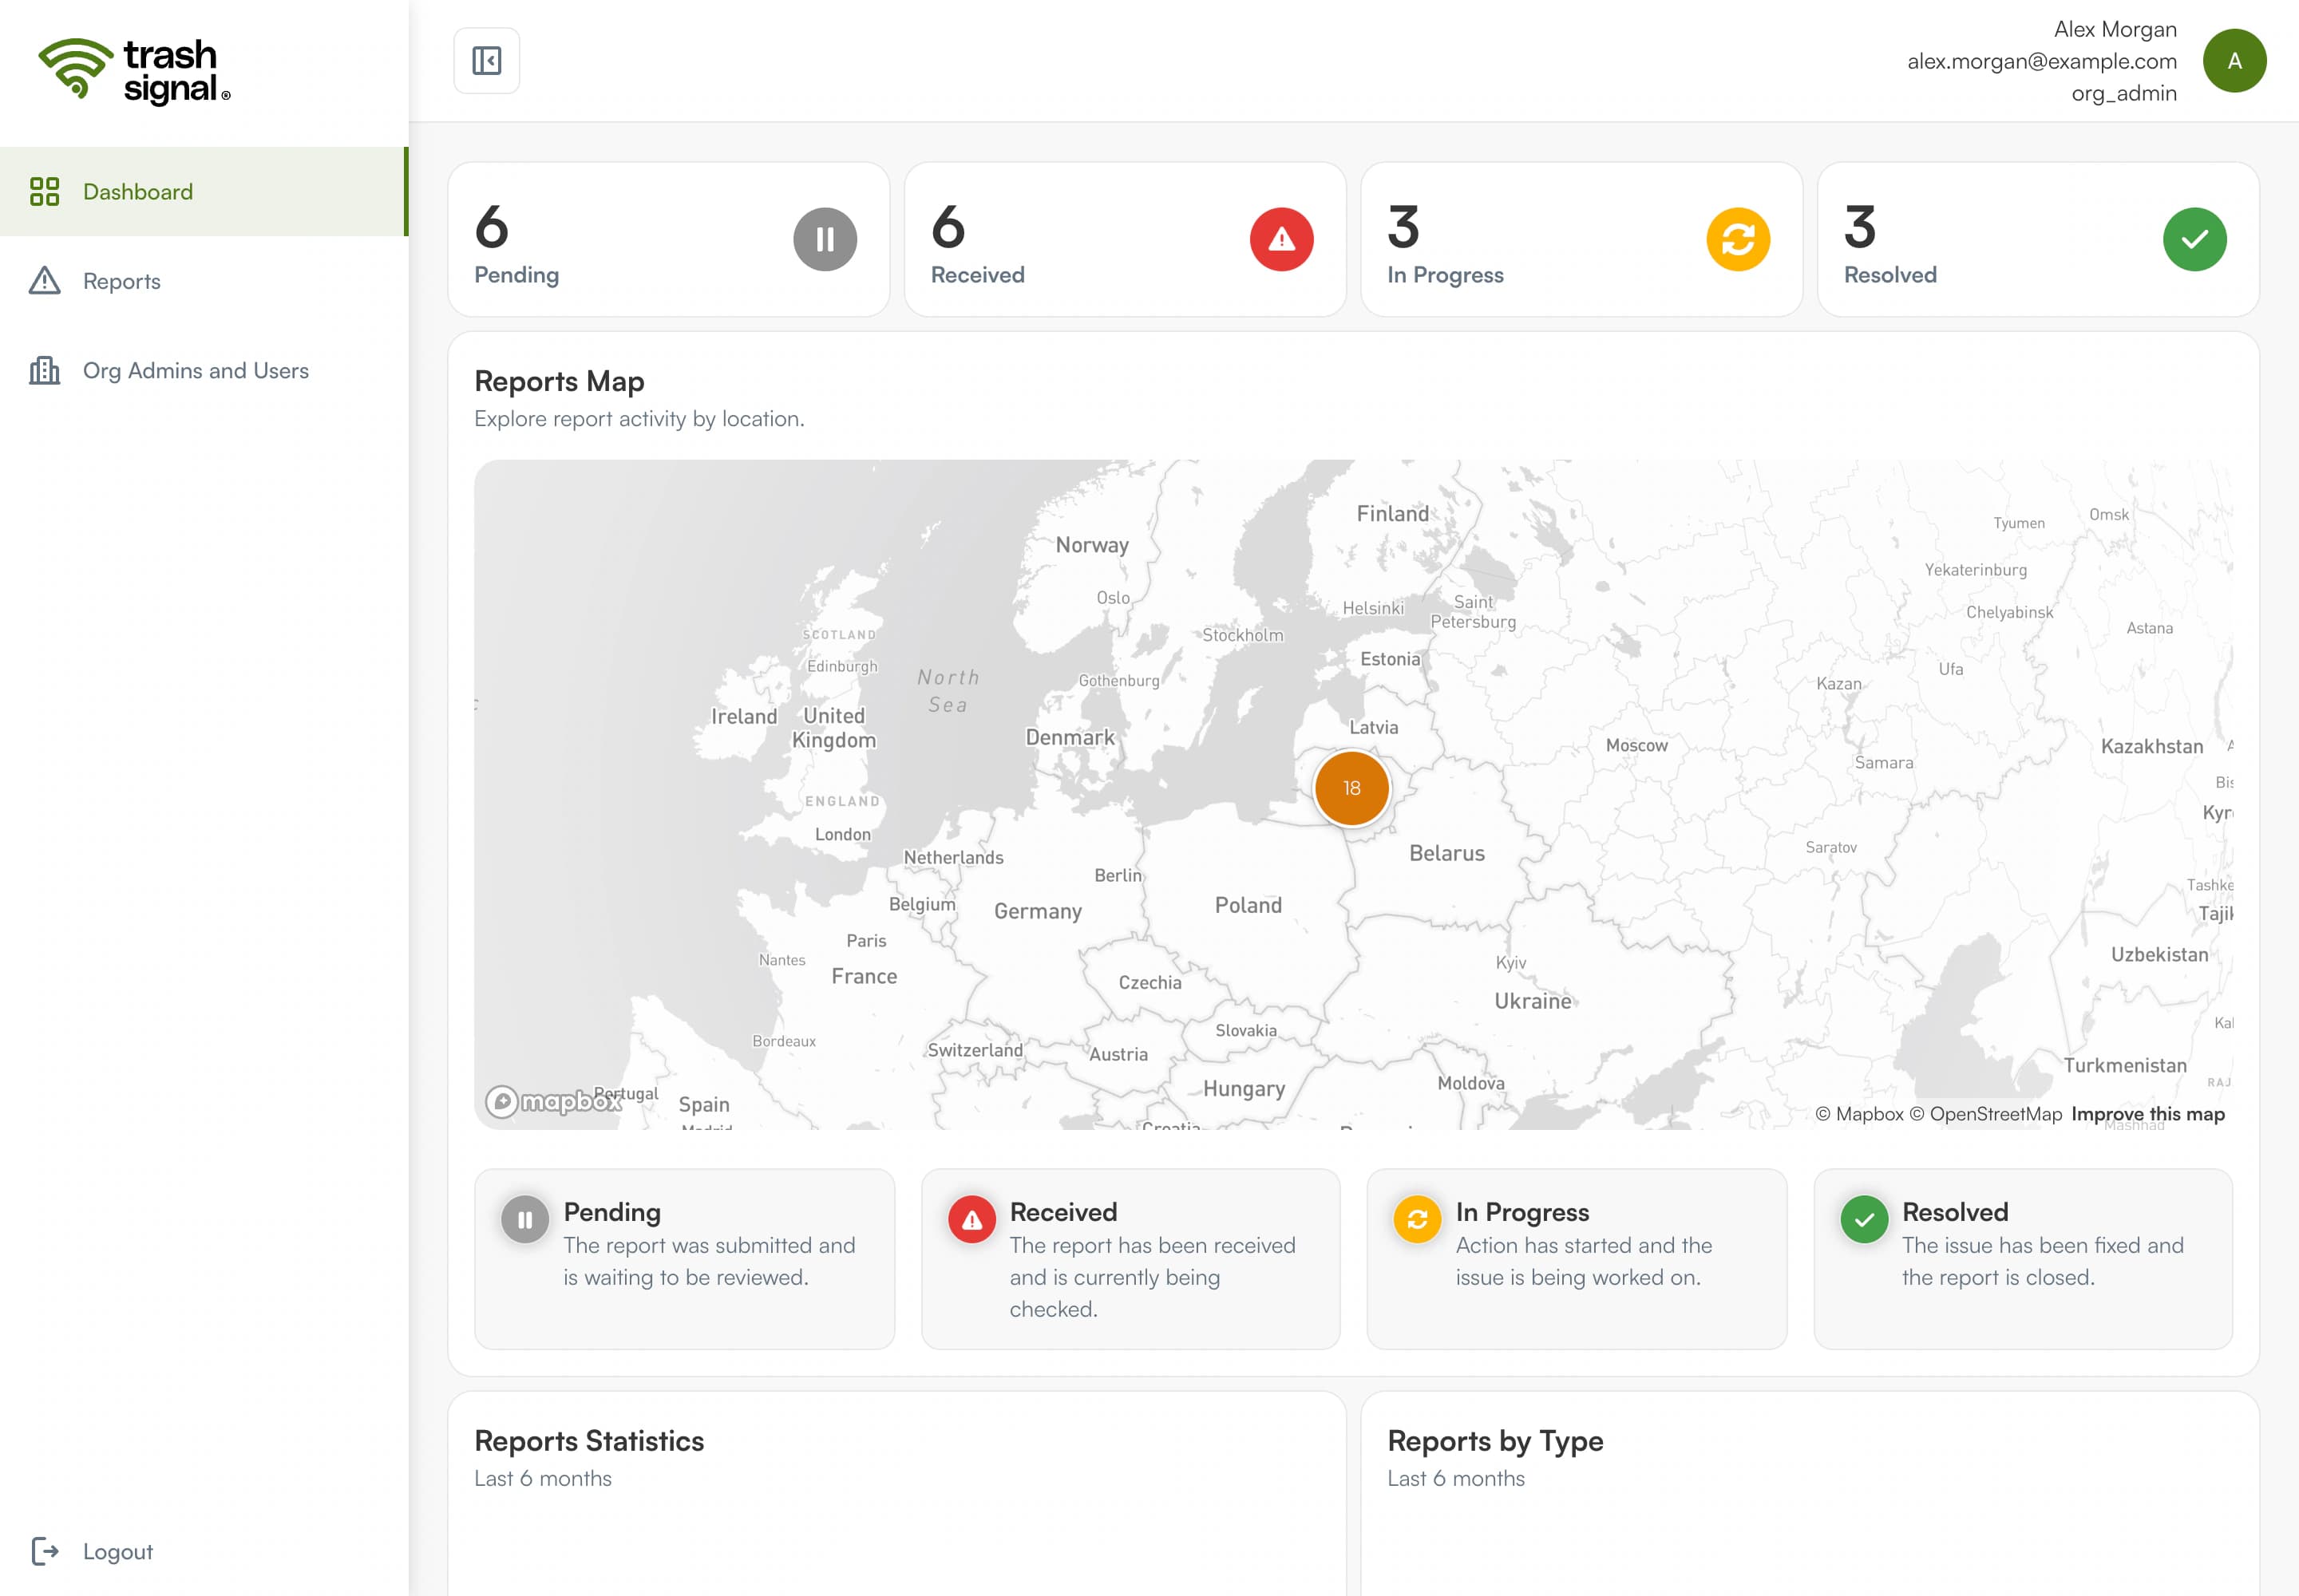Click the red Received warning icon in stats card
Image resolution: width=2299 pixels, height=1596 pixels.
click(1280, 239)
